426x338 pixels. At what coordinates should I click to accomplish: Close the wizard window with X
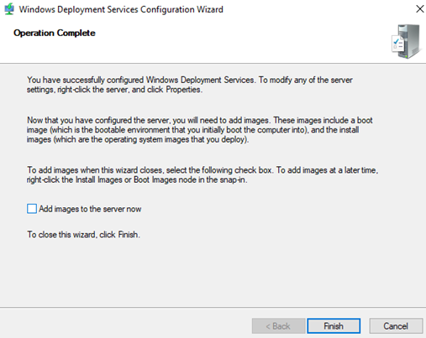[x=419, y=9]
